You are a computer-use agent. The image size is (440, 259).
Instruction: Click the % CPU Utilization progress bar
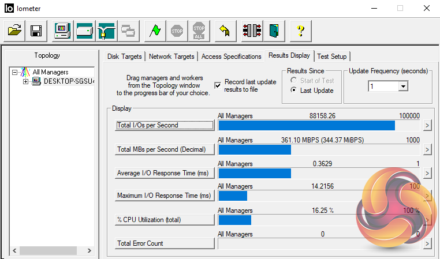319,220
